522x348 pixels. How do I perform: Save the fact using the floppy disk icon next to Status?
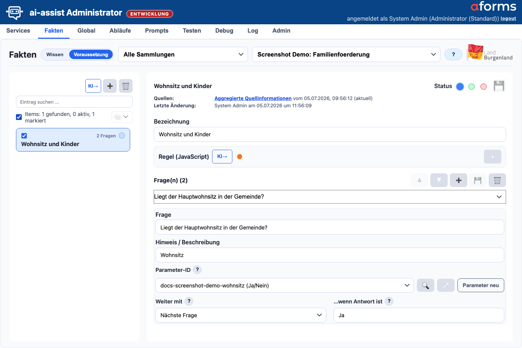[x=499, y=86]
